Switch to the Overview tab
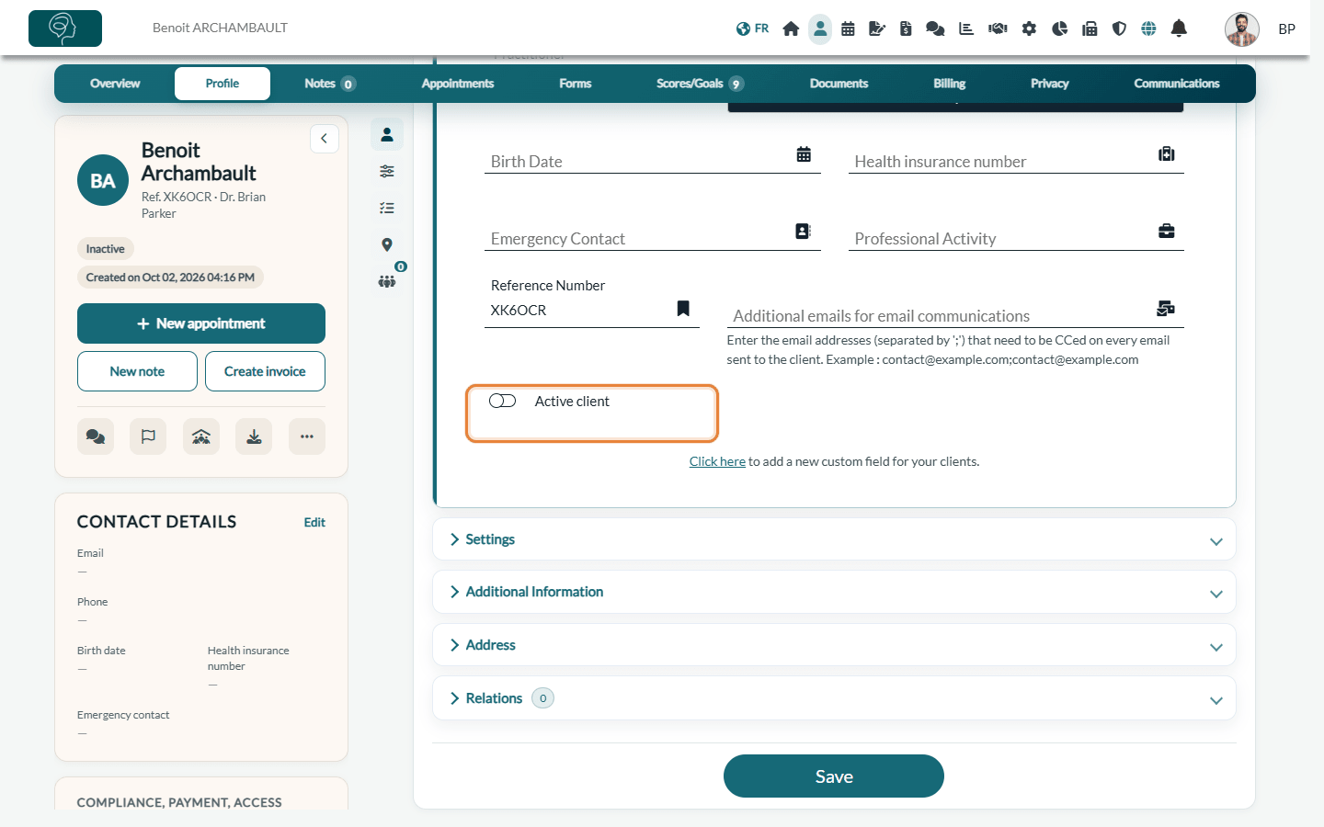The width and height of the screenshot is (1324, 827). pos(115,84)
